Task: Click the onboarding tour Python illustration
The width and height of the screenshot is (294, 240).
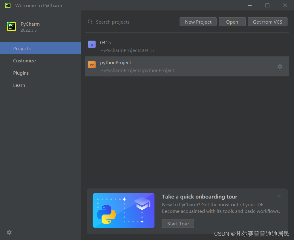Action: pyautogui.click(x=124, y=210)
